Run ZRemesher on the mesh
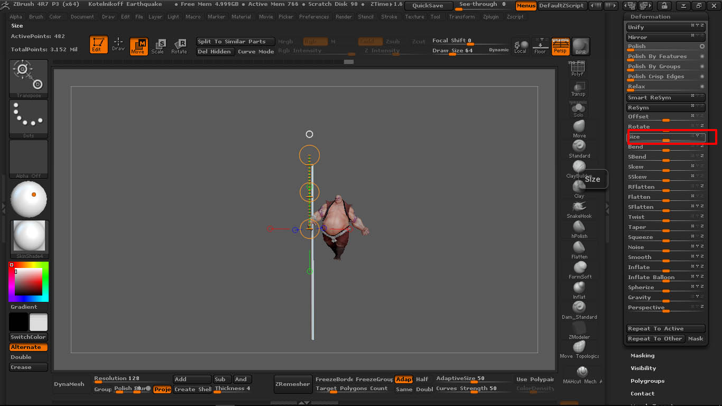 292,384
